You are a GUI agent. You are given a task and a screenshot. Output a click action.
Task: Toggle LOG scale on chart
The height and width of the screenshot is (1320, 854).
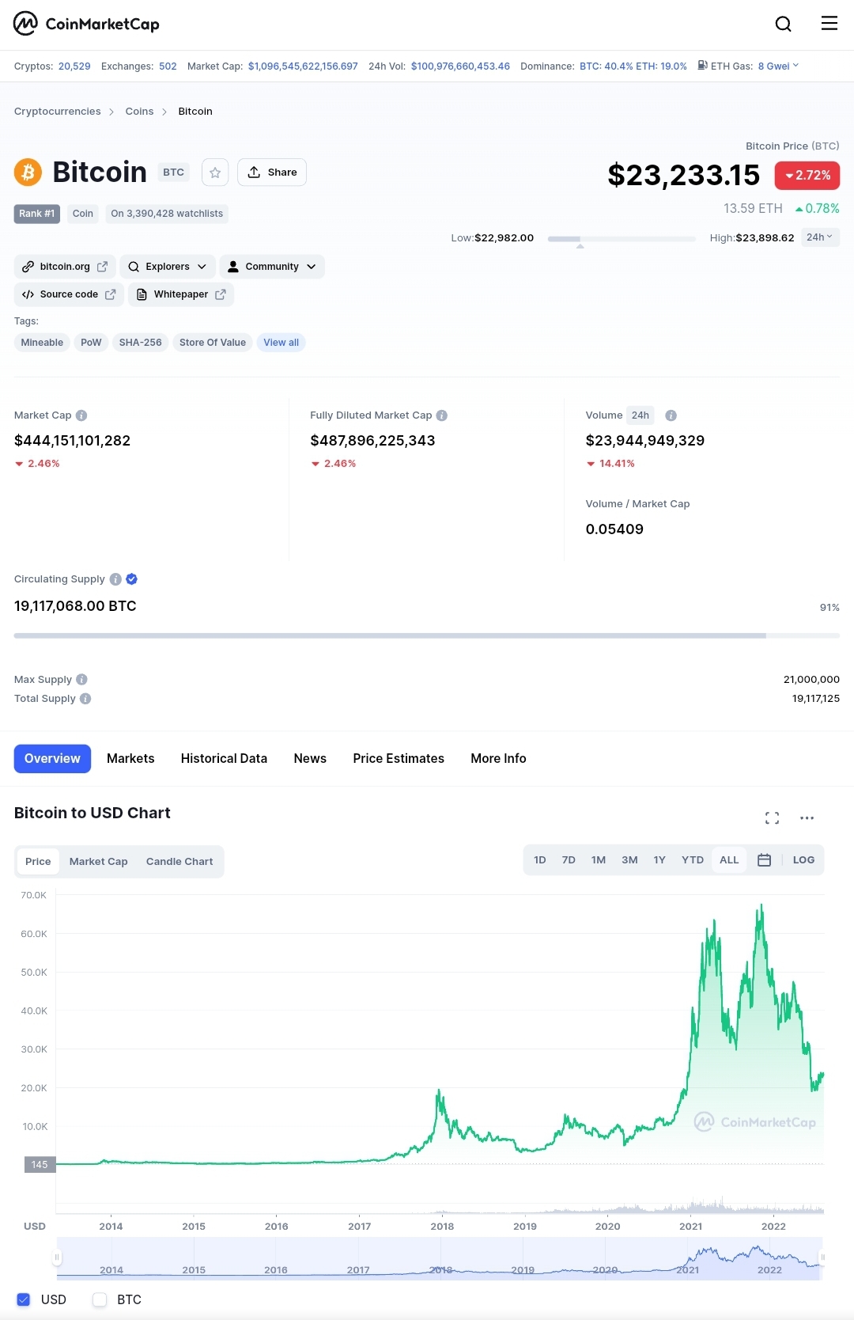(803, 860)
